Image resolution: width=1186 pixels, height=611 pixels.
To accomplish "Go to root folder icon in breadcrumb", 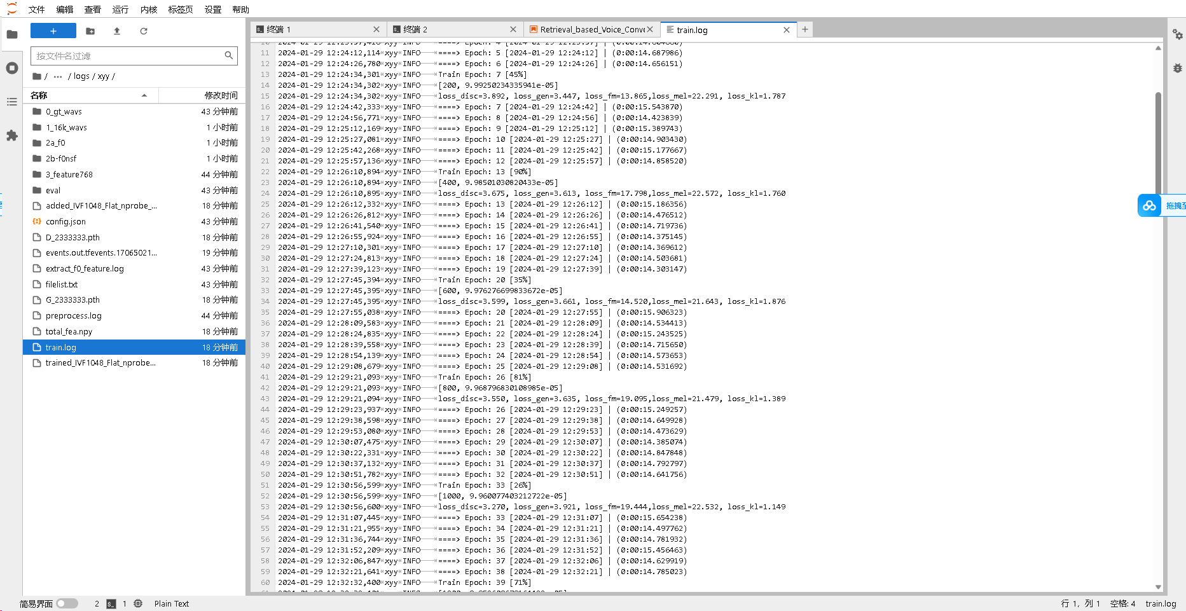I will click(37, 76).
